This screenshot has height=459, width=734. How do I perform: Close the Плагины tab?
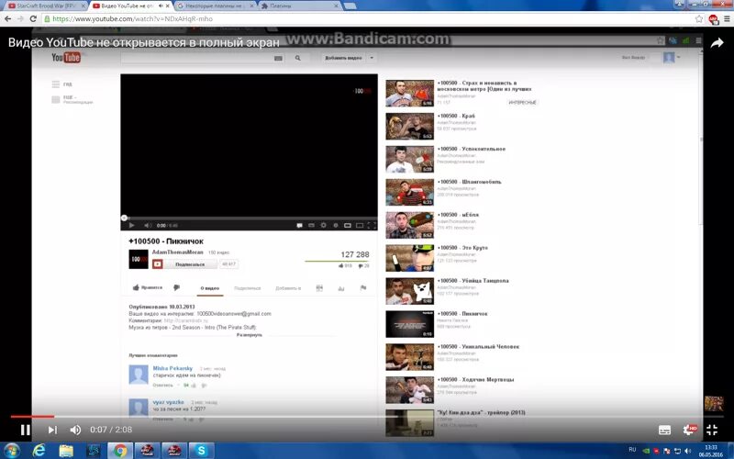click(337, 6)
